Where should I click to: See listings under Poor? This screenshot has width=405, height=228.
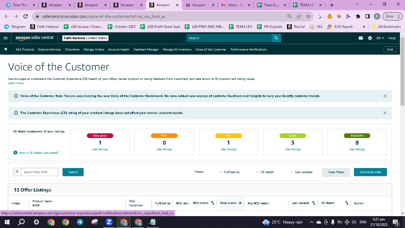coord(164,149)
